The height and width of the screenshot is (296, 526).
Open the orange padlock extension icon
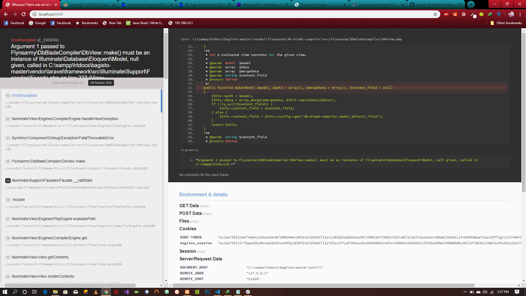[455, 14]
